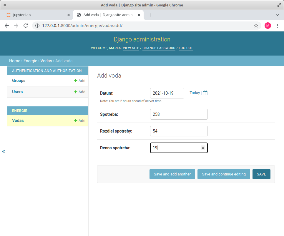Bookmark this page with the star icon
This screenshot has width=284, height=236.
(256, 26)
